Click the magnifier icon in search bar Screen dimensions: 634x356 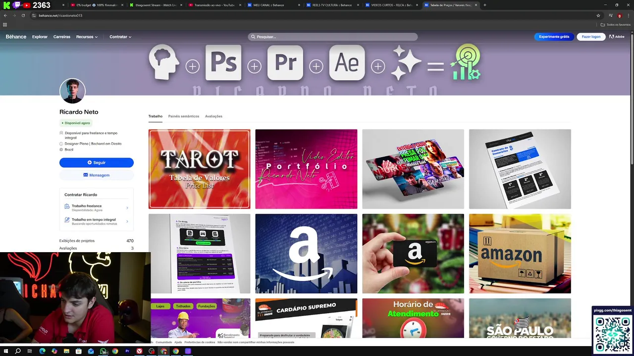253,37
